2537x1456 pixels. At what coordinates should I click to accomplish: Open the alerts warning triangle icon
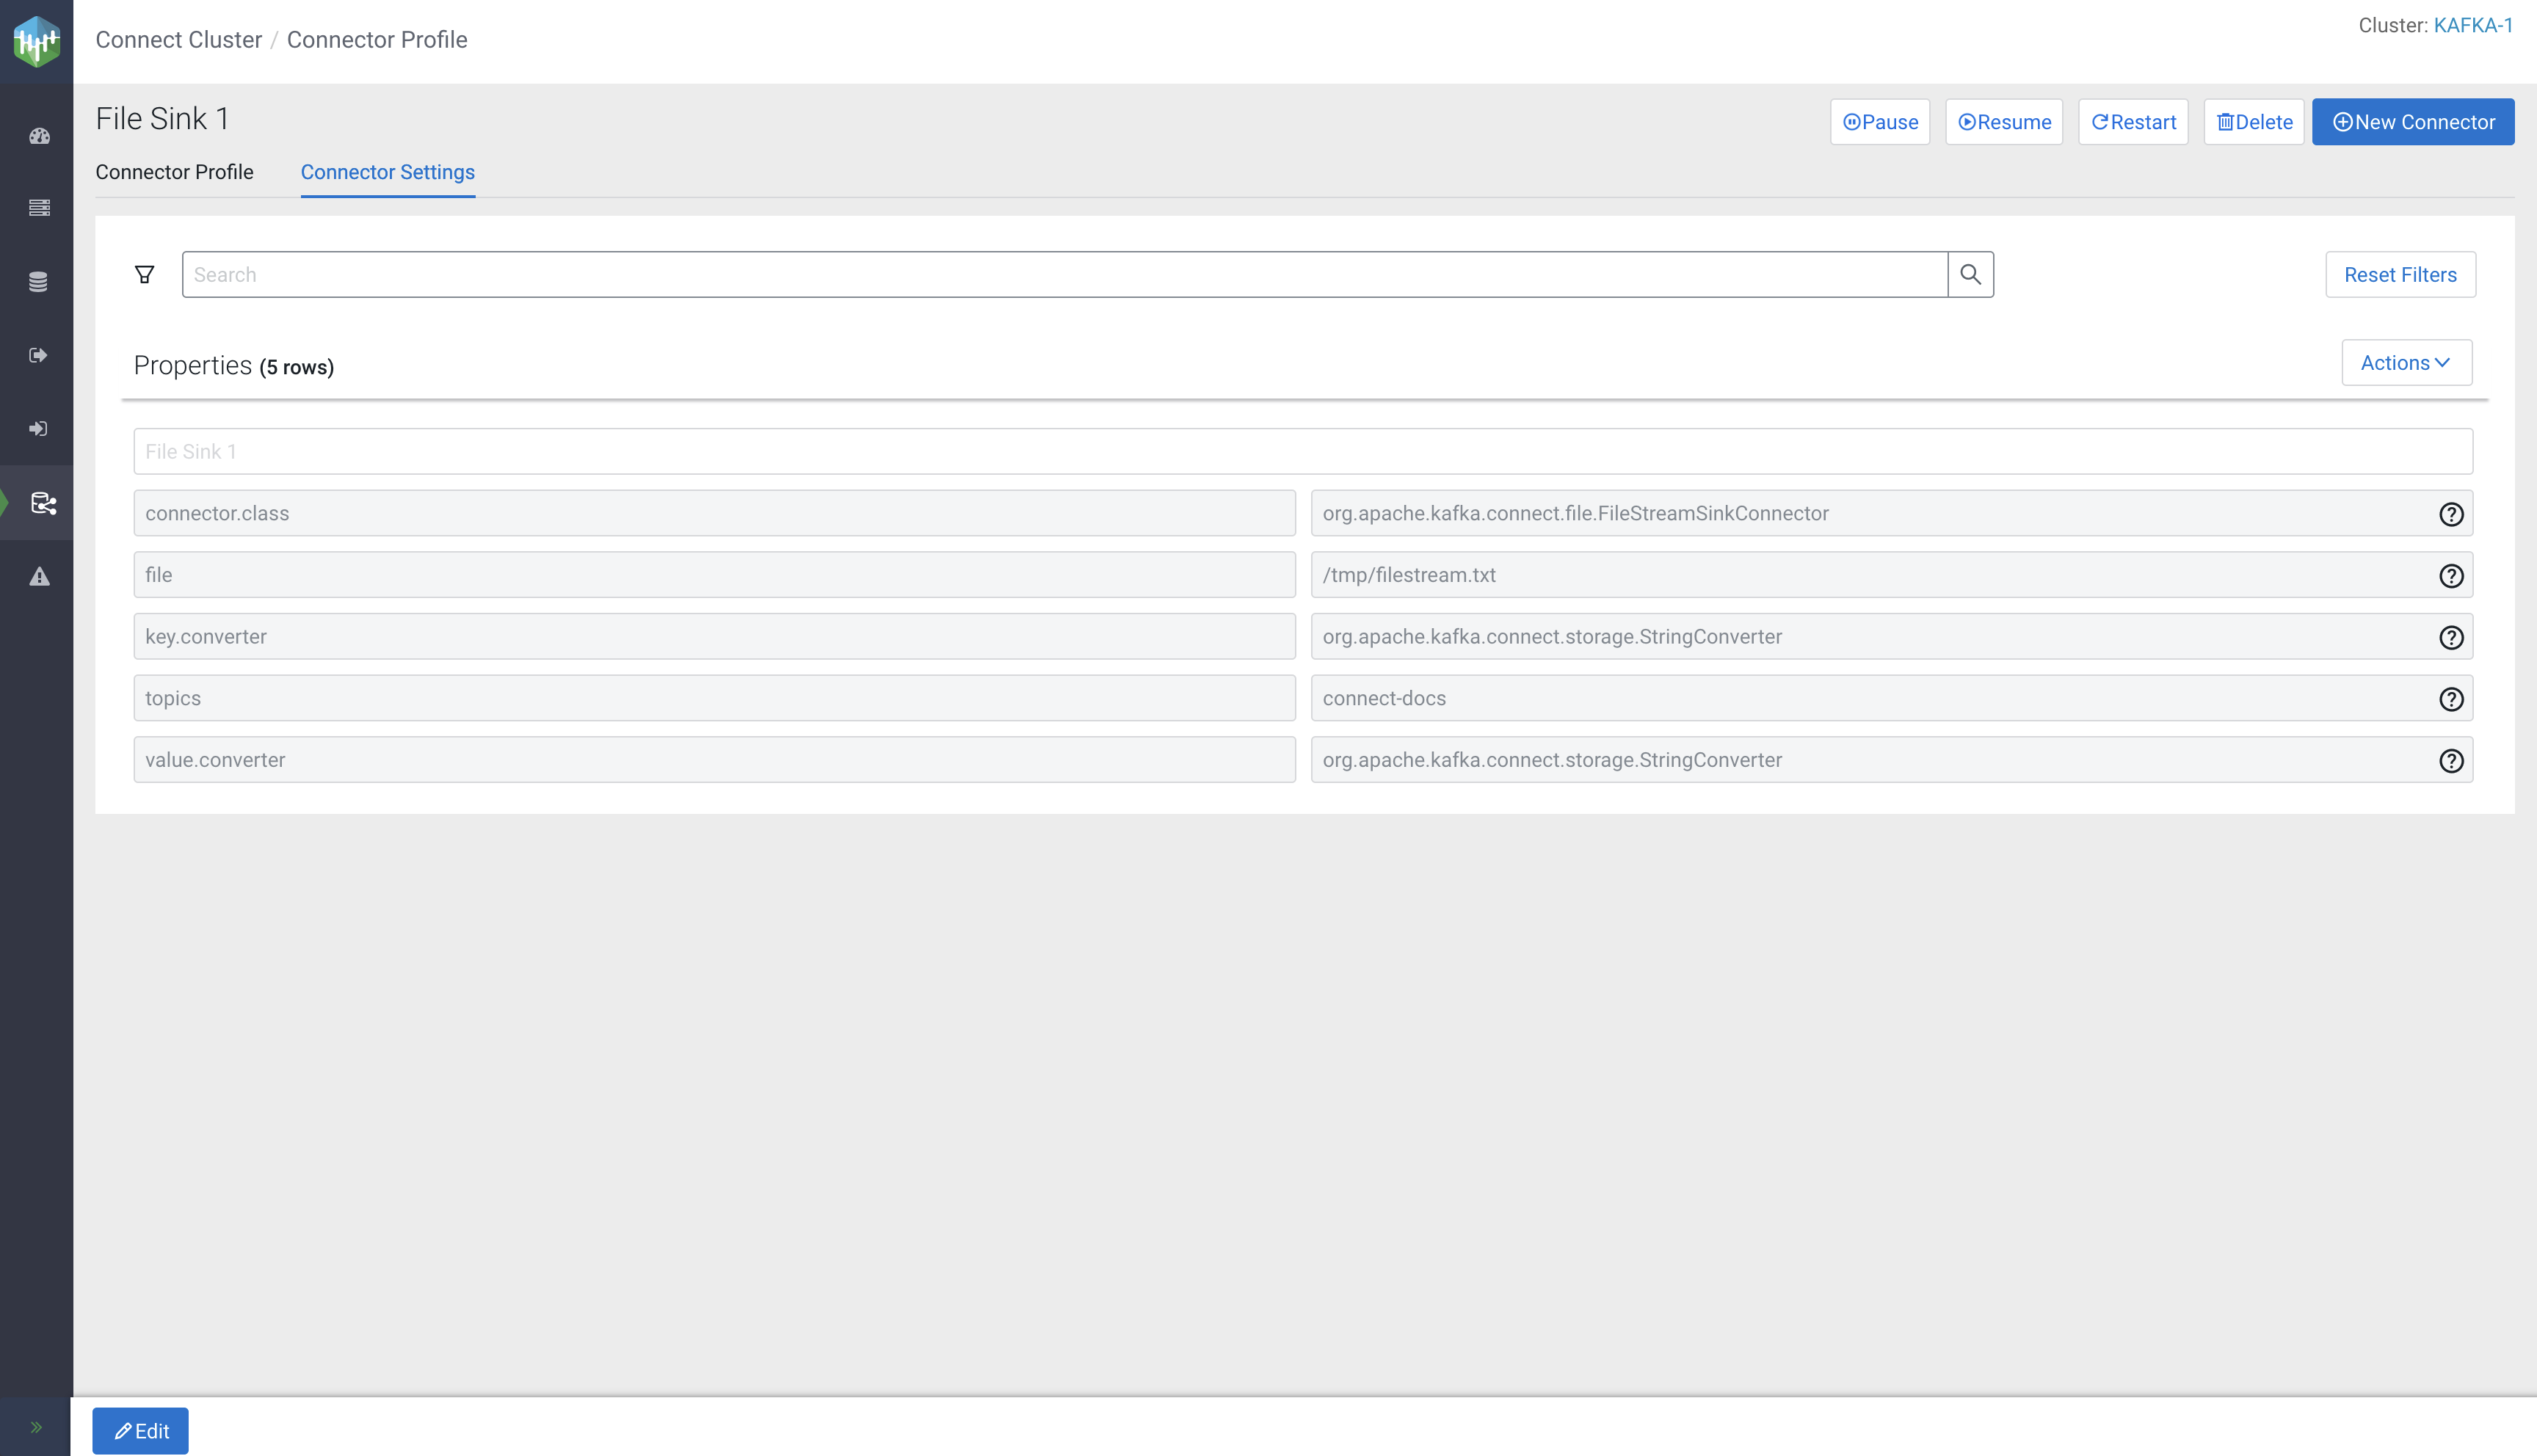pyautogui.click(x=39, y=577)
